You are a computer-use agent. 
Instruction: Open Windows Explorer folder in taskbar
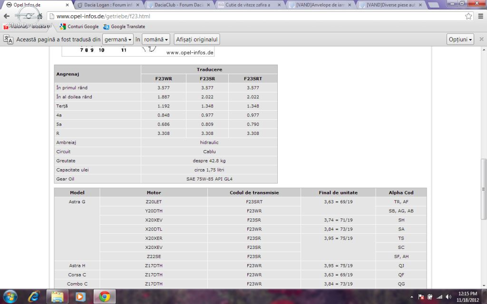point(57,296)
